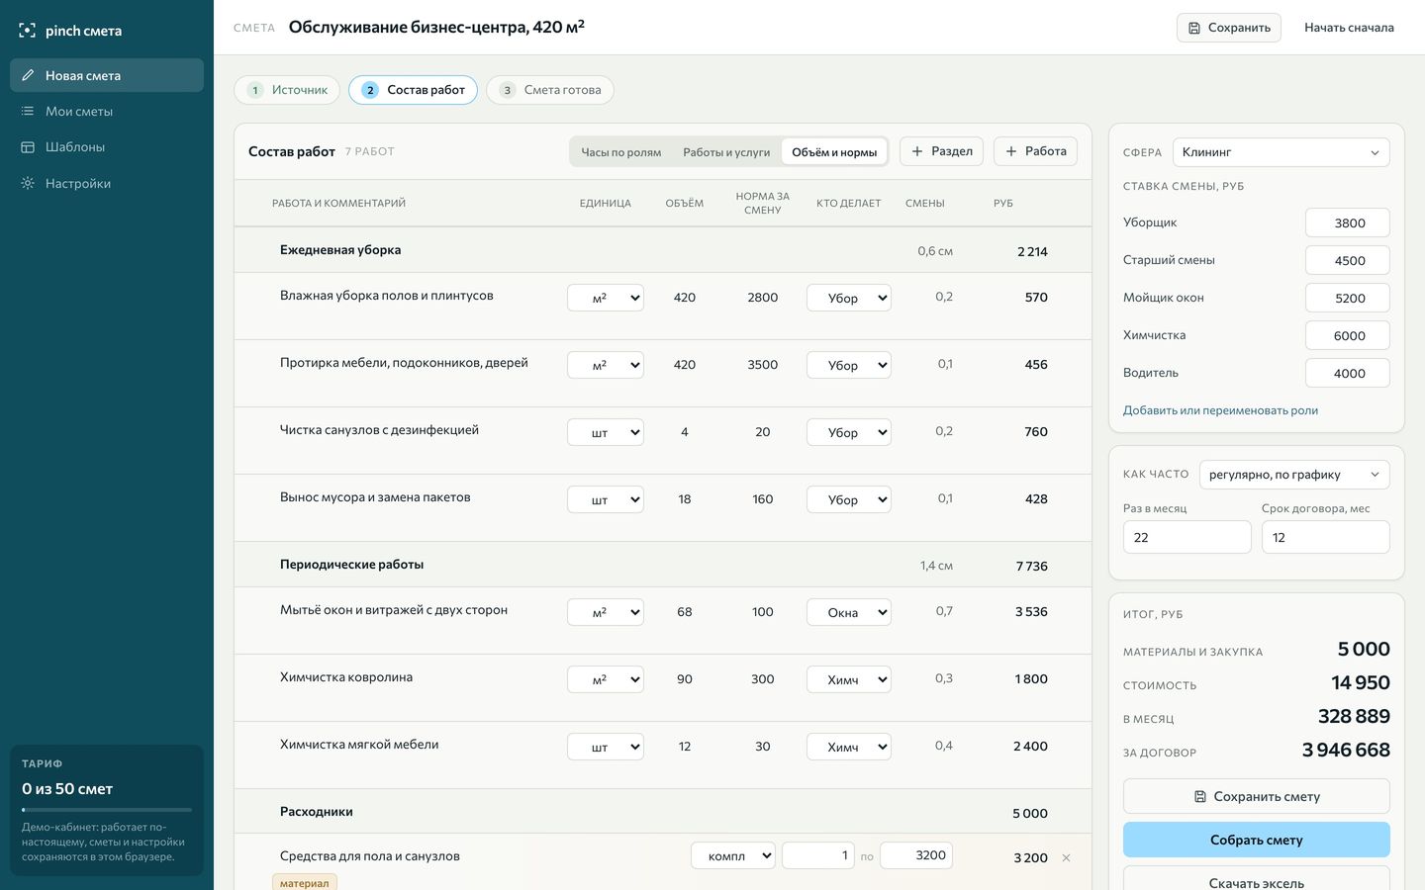Open Шаблоны sidebar icon
Screen dimensions: 1425x890
pos(28,146)
